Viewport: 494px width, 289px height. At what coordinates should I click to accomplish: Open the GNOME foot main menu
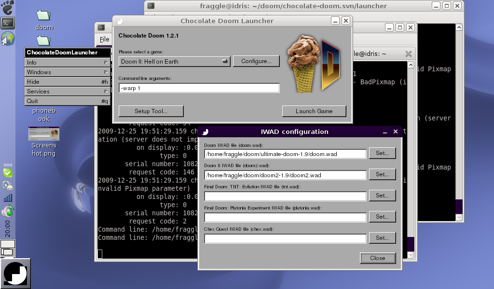tap(8, 8)
